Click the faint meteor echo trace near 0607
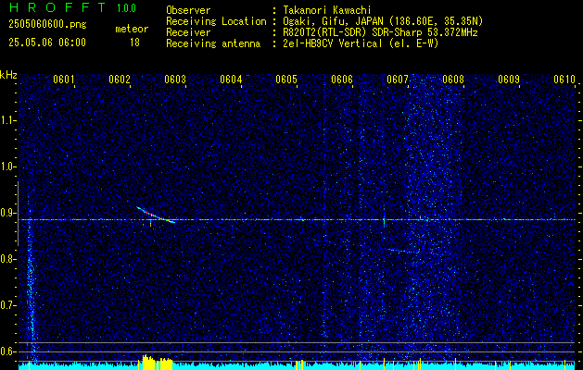Viewport: 583px width, 370px height. [x=402, y=251]
